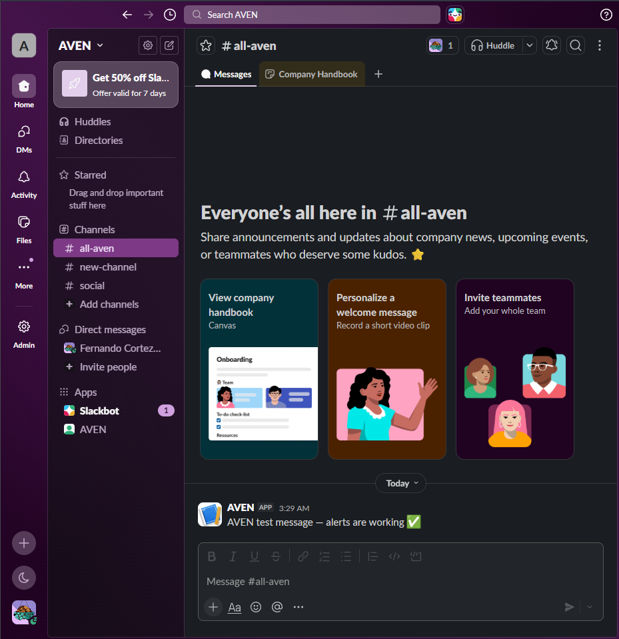Open the Get 50% off Slack offer
The height and width of the screenshot is (639, 619).
pos(116,85)
